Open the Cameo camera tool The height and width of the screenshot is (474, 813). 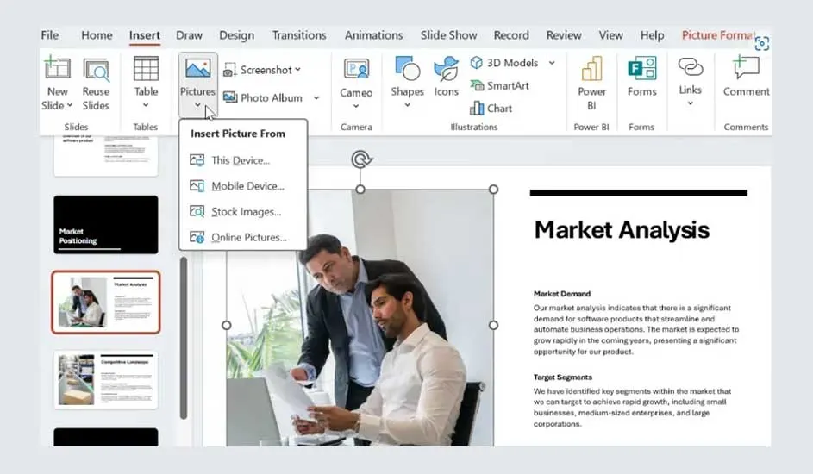pos(356,70)
